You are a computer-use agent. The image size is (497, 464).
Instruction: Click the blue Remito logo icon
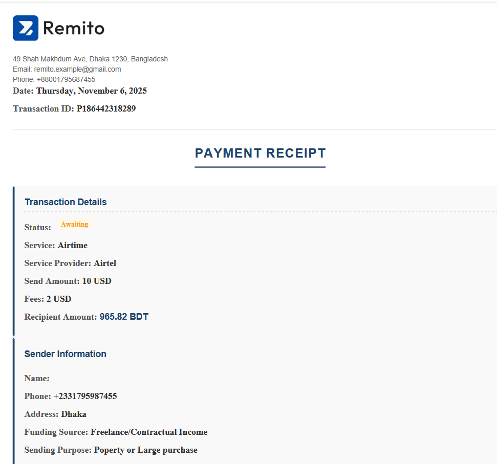pyautogui.click(x=26, y=28)
